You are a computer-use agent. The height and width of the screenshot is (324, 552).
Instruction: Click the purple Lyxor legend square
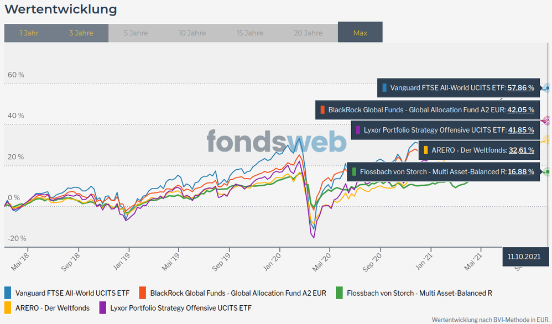tap(103, 308)
